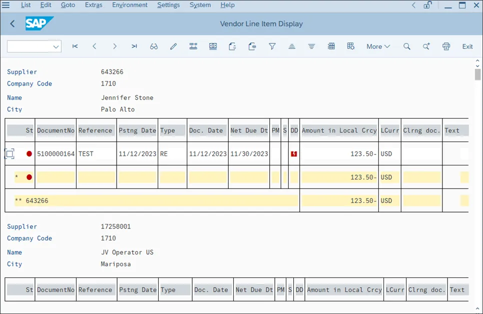Go back using the arrow beside SAP logo

pyautogui.click(x=13, y=23)
